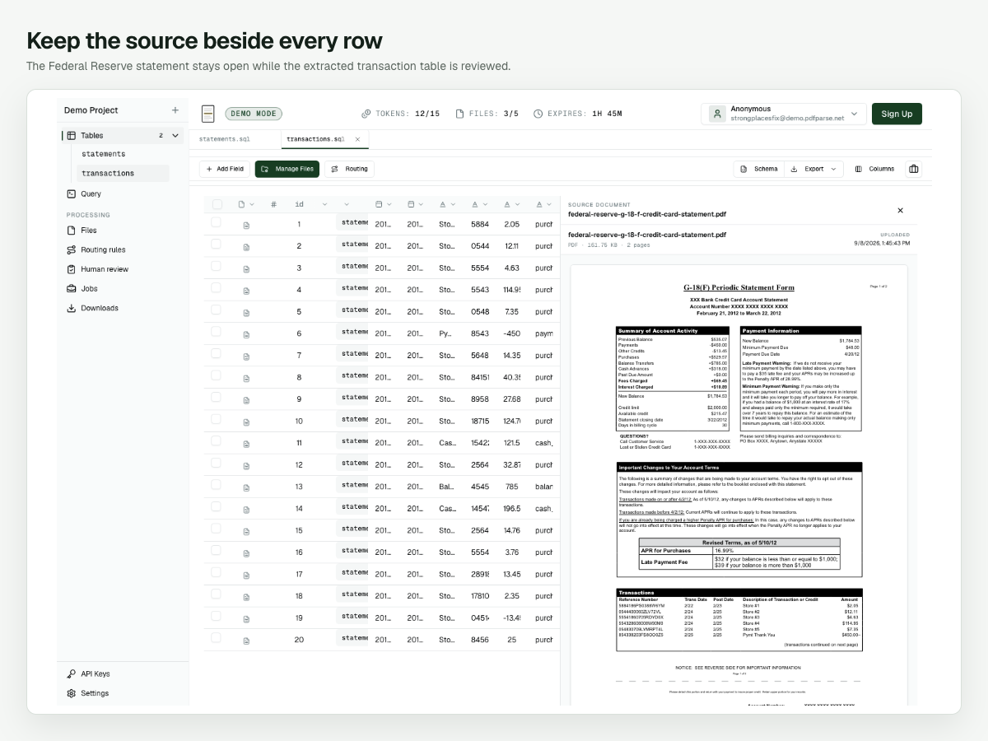
Task: Open the file column header dropdown chevron
Action: pos(252,204)
